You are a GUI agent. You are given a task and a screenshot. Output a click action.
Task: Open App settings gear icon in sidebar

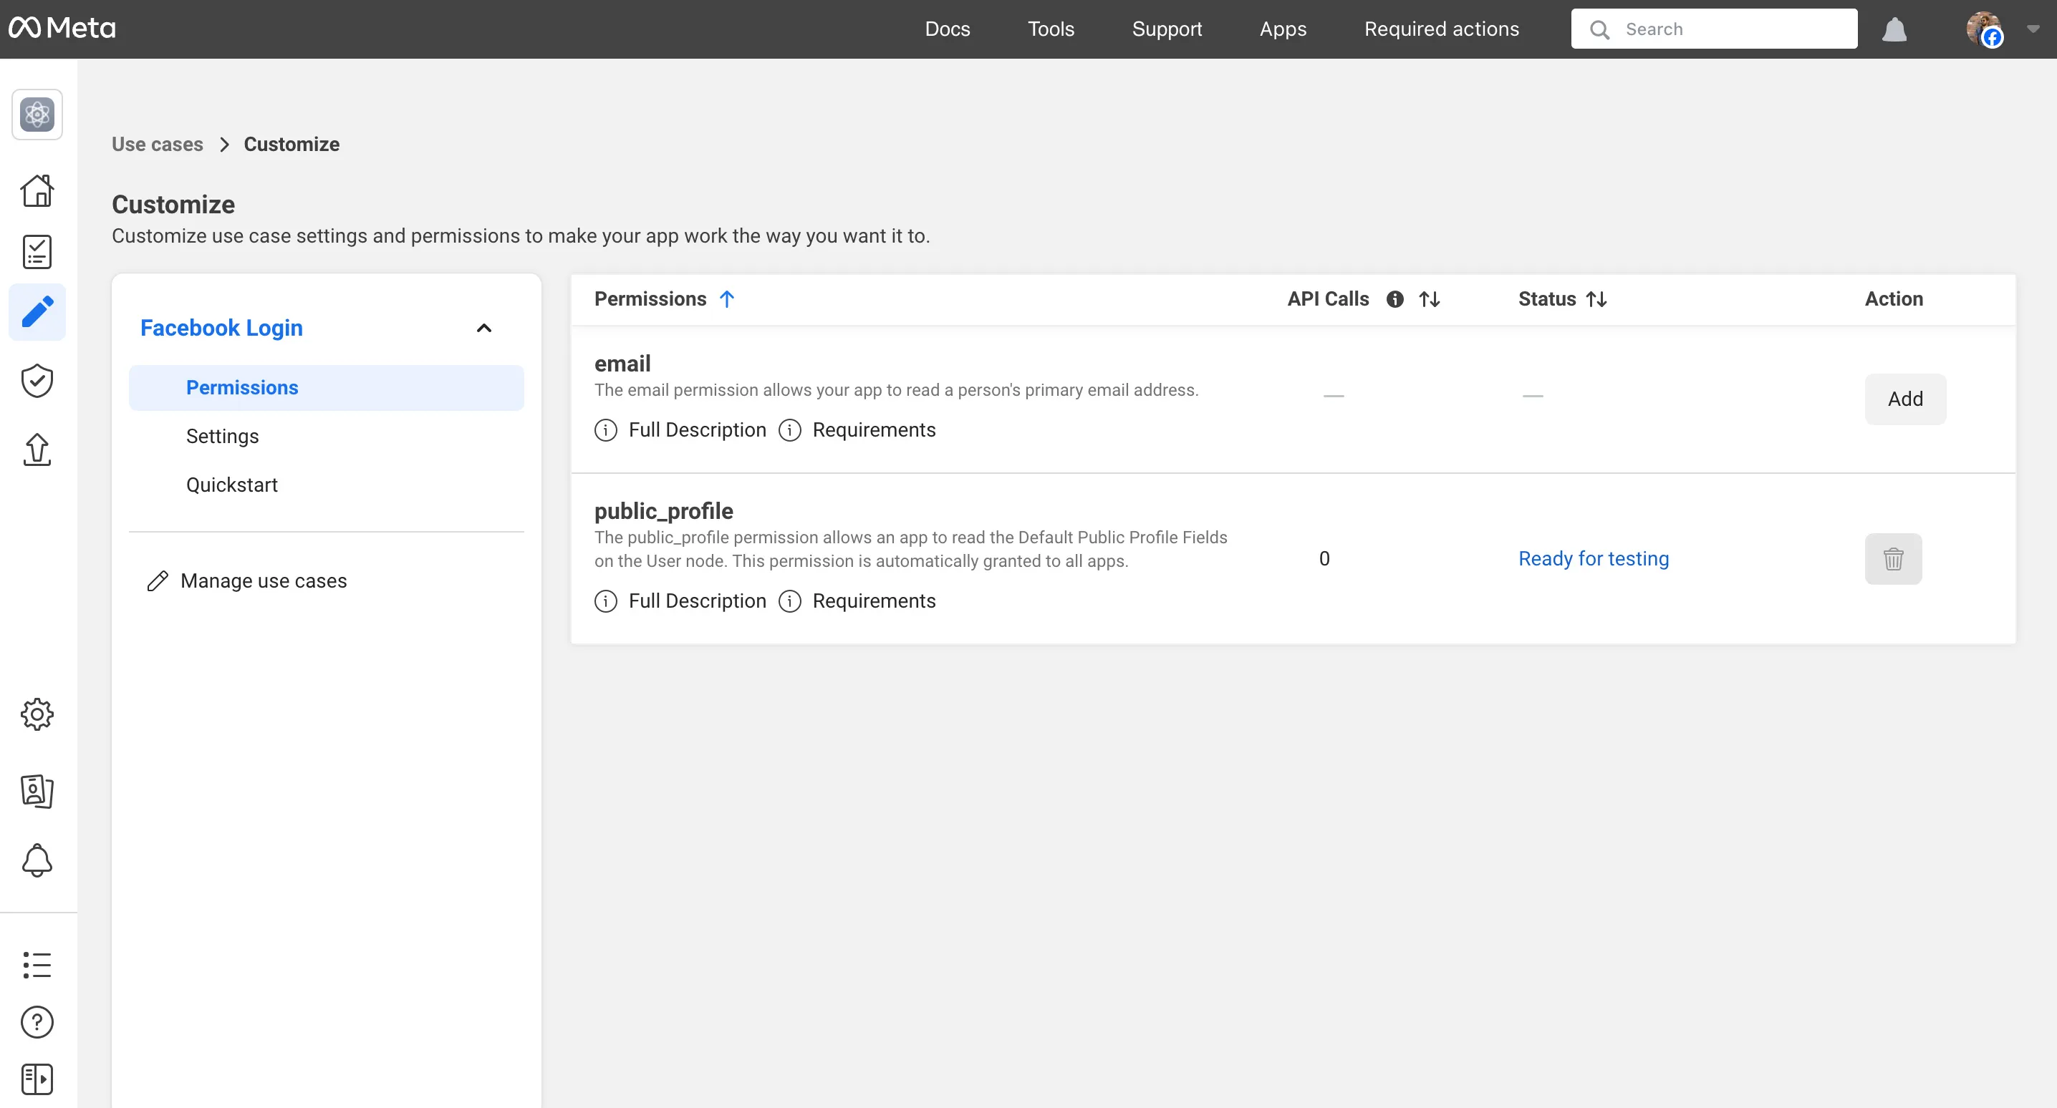click(x=37, y=714)
